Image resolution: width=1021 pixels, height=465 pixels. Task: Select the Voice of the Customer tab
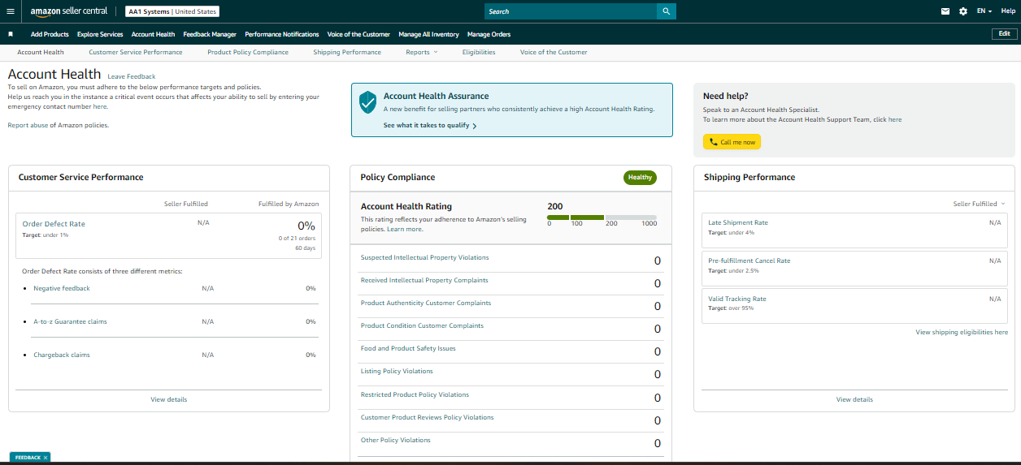(554, 52)
